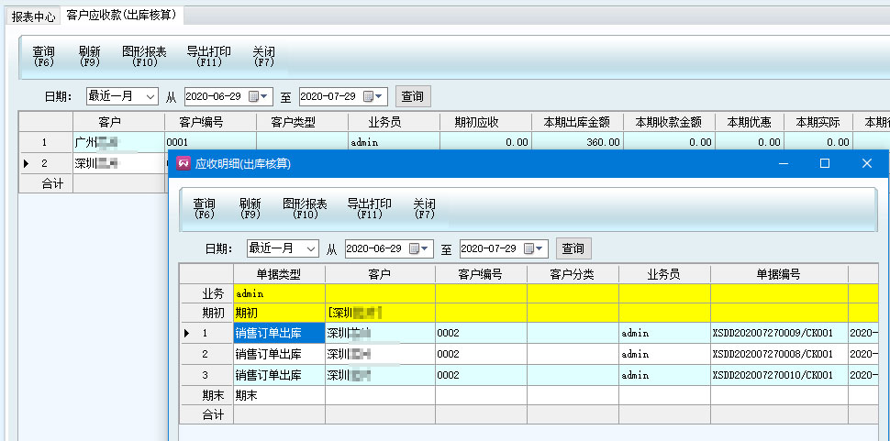
Task: Open calendar picker for dialog end date 2020-07-29
Action: (533, 248)
